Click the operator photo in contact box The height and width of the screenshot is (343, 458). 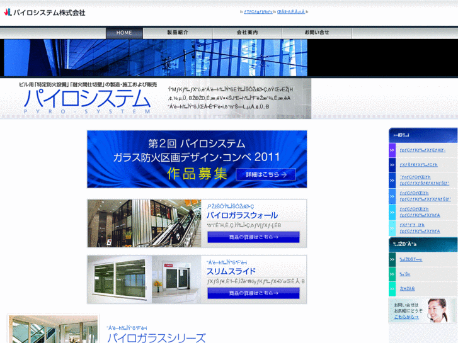437,310
